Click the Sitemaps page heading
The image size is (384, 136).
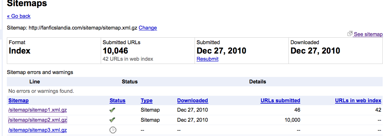click(x=27, y=4)
